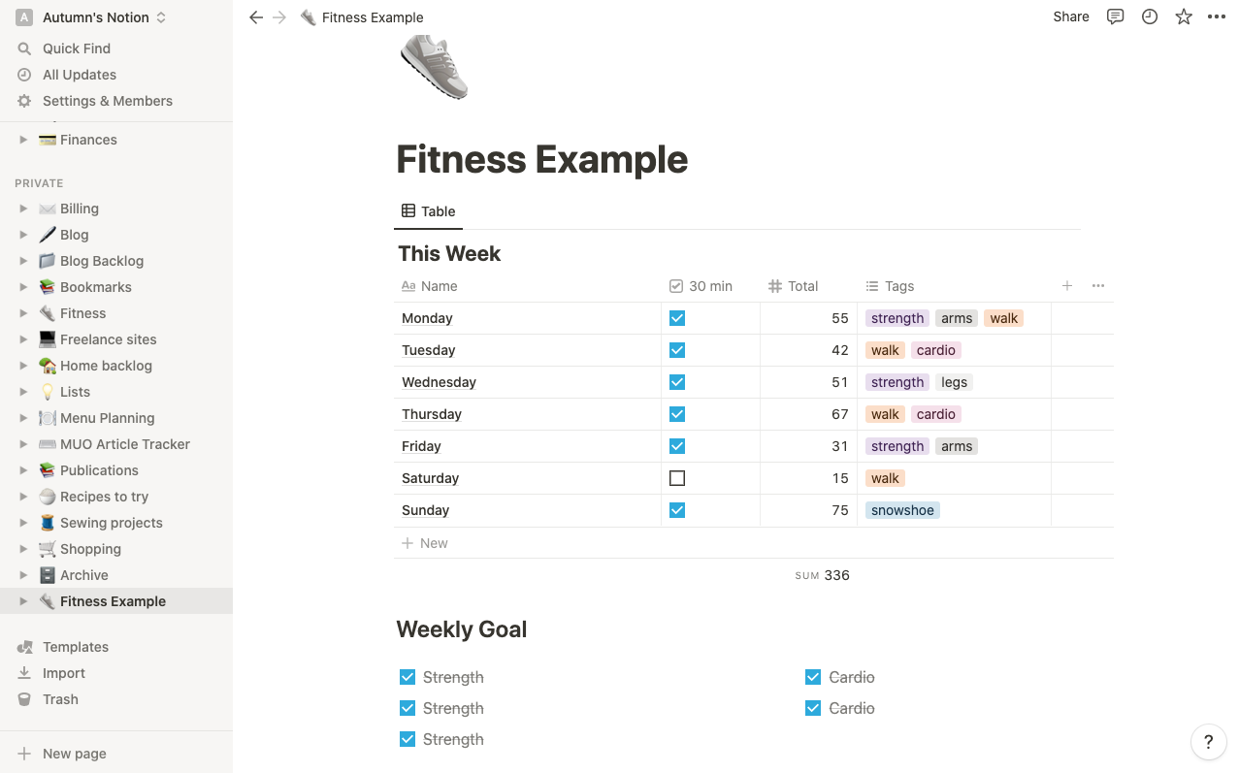Open the page options three-dot menu
This screenshot has height=773, width=1239.
(x=1217, y=16)
